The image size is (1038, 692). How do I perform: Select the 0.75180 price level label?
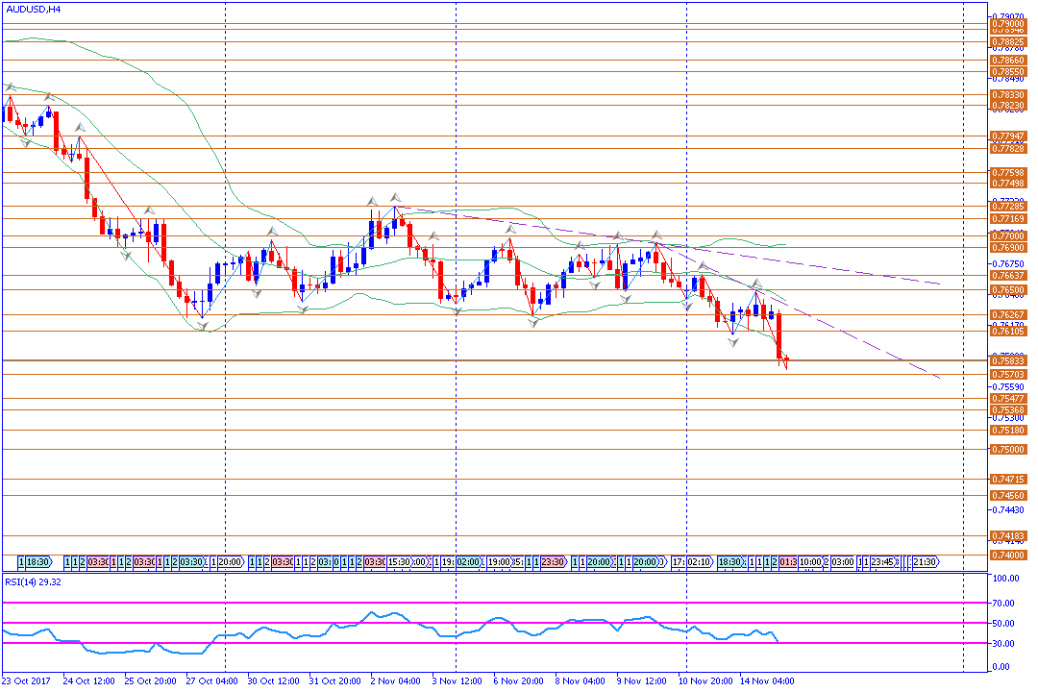click(x=1008, y=431)
